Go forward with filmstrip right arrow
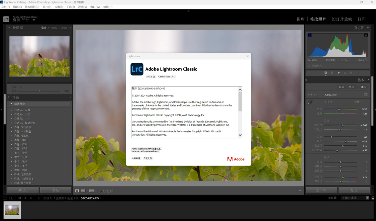This screenshot has width=376, height=221. [x=31, y=198]
